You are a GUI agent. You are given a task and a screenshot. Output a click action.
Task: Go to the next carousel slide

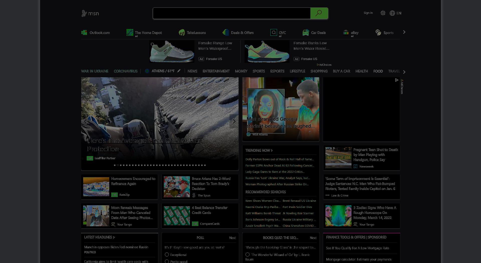click(234, 121)
